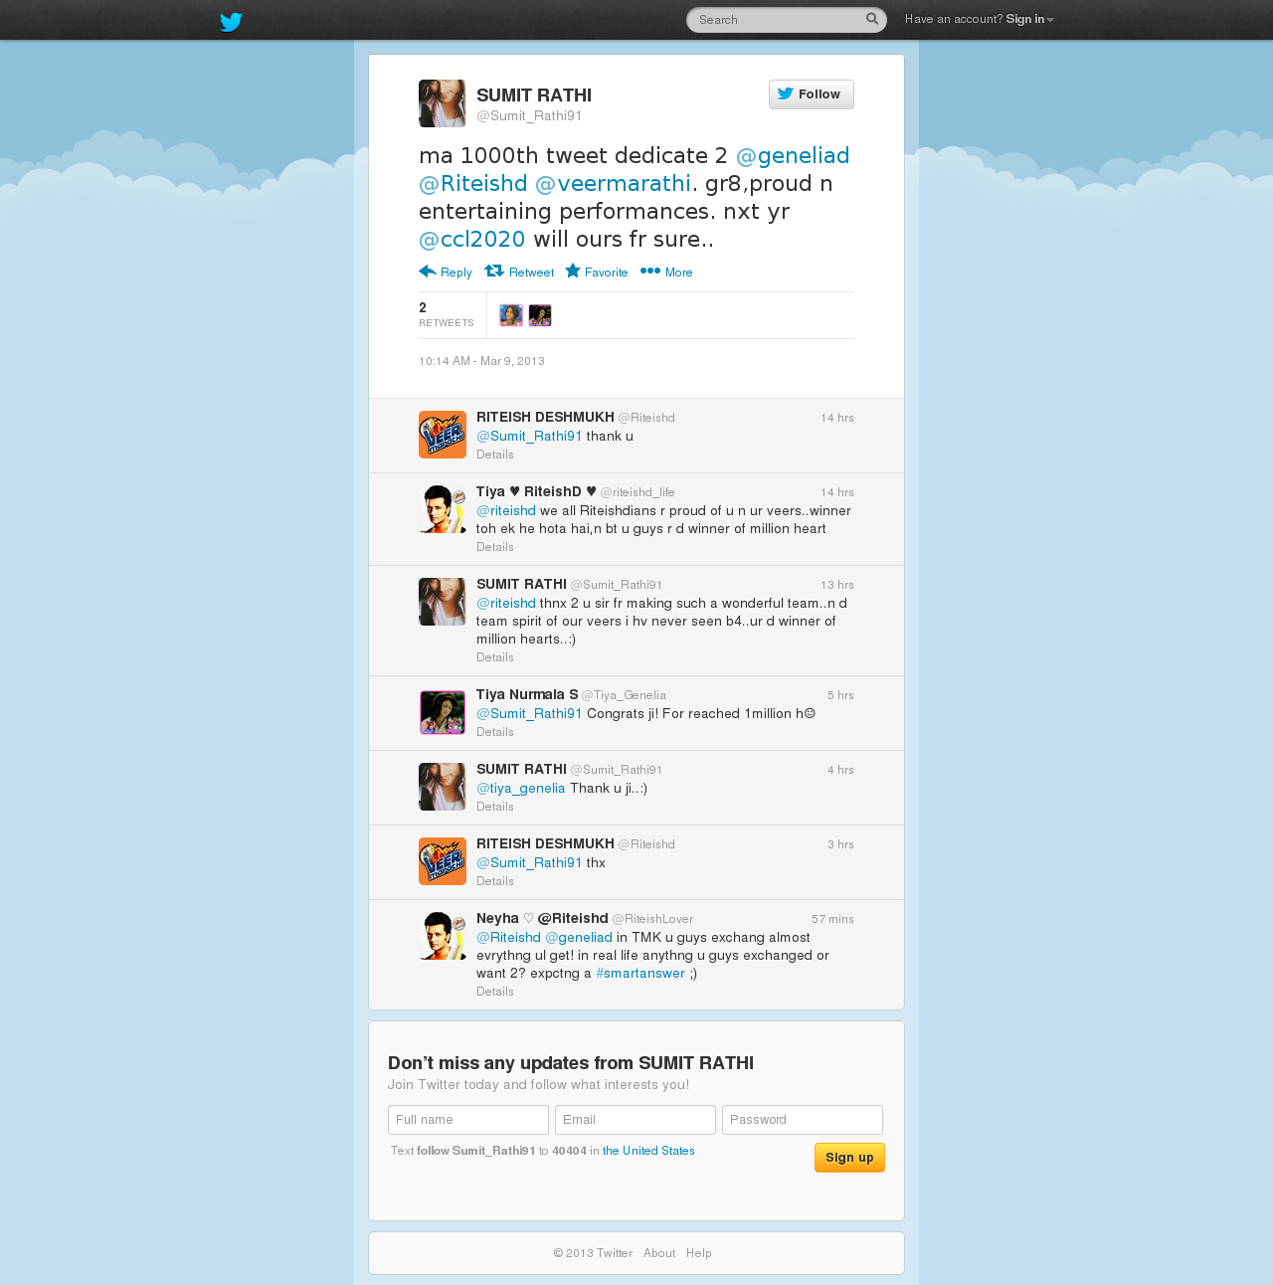Click the @Sumit_Rathi91 handle under main name
Image resolution: width=1273 pixels, height=1285 pixels.
529,116
